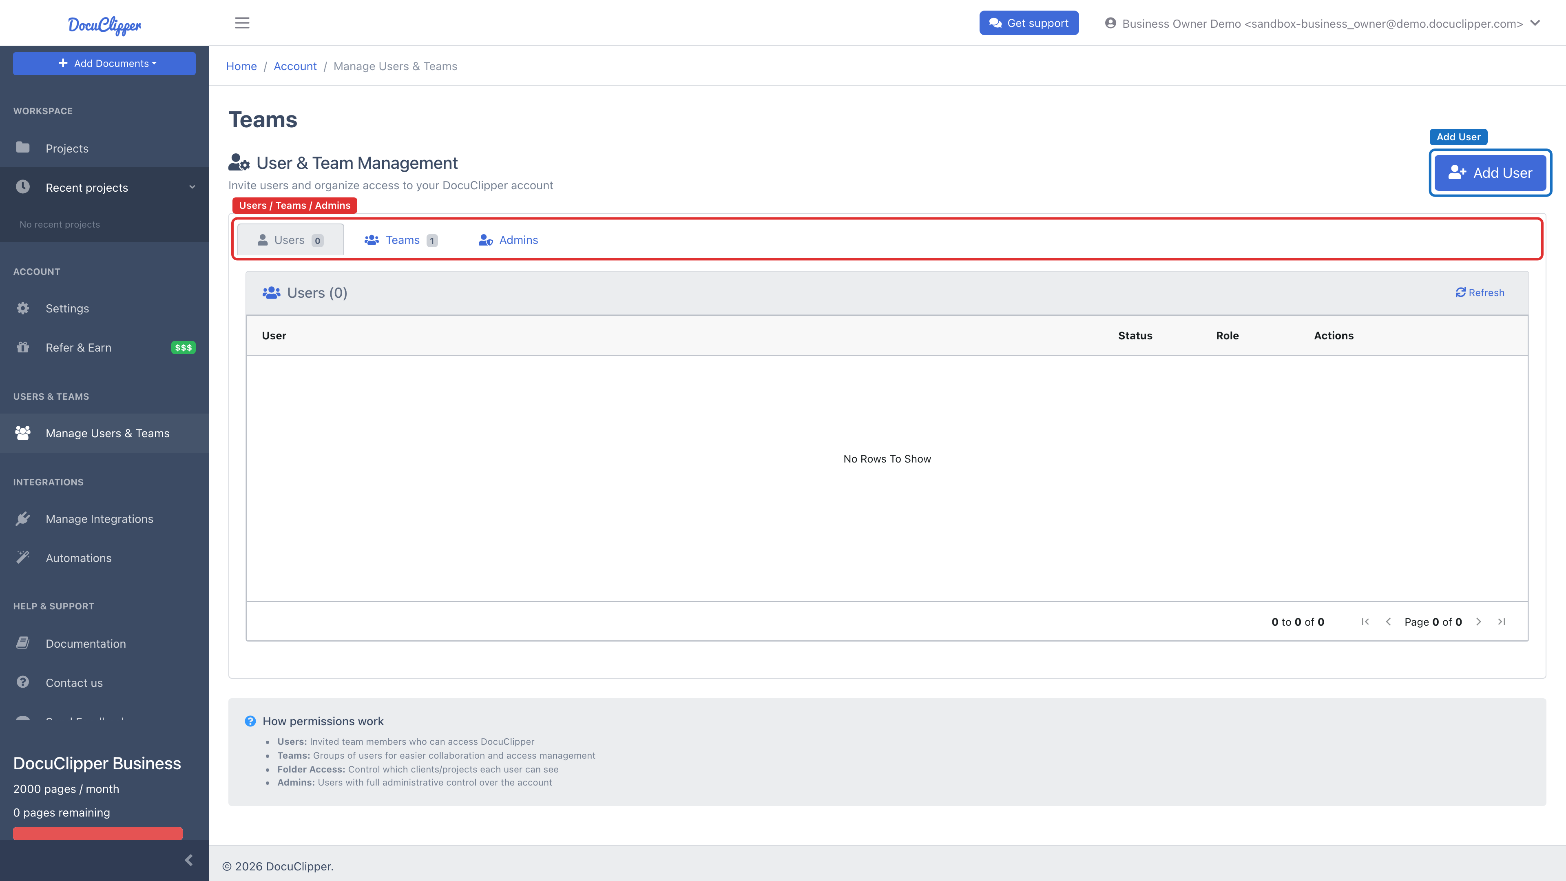The image size is (1566, 881).
Task: Go to first page of users table
Action: click(1365, 621)
